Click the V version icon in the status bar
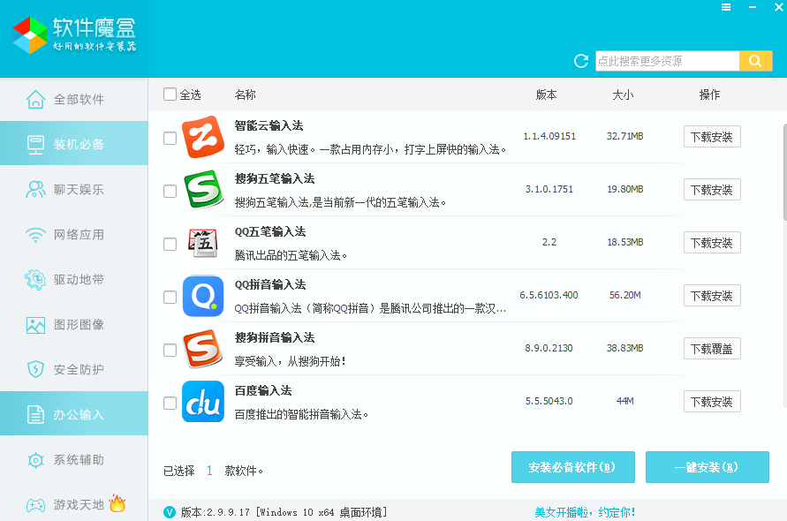The width and height of the screenshot is (787, 521). coord(170,512)
